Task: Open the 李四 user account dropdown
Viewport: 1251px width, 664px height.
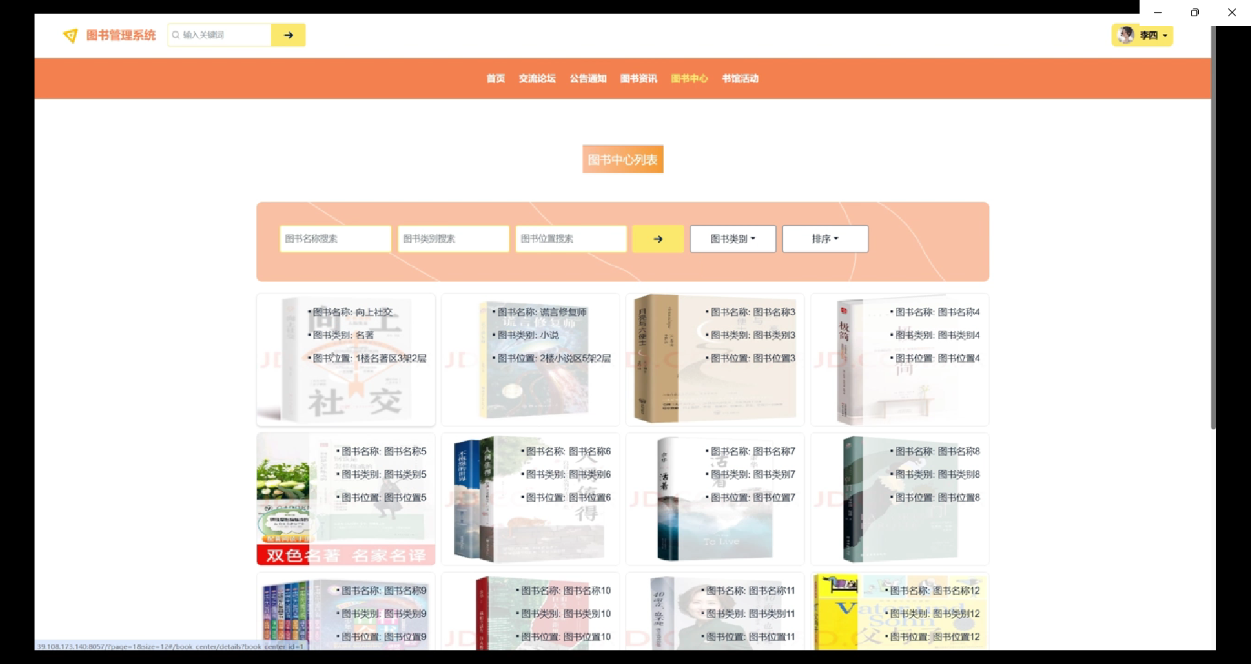Action: (x=1142, y=35)
